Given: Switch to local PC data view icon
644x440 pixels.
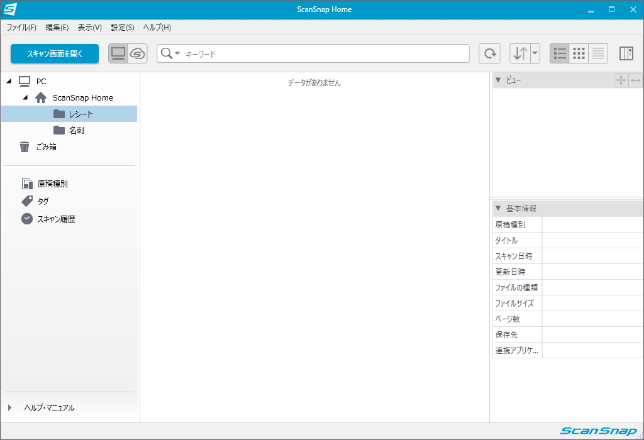Looking at the screenshot, I should [118, 53].
